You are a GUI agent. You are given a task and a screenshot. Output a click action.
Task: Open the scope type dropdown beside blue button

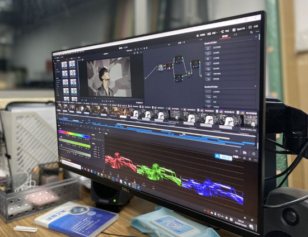click(236, 157)
